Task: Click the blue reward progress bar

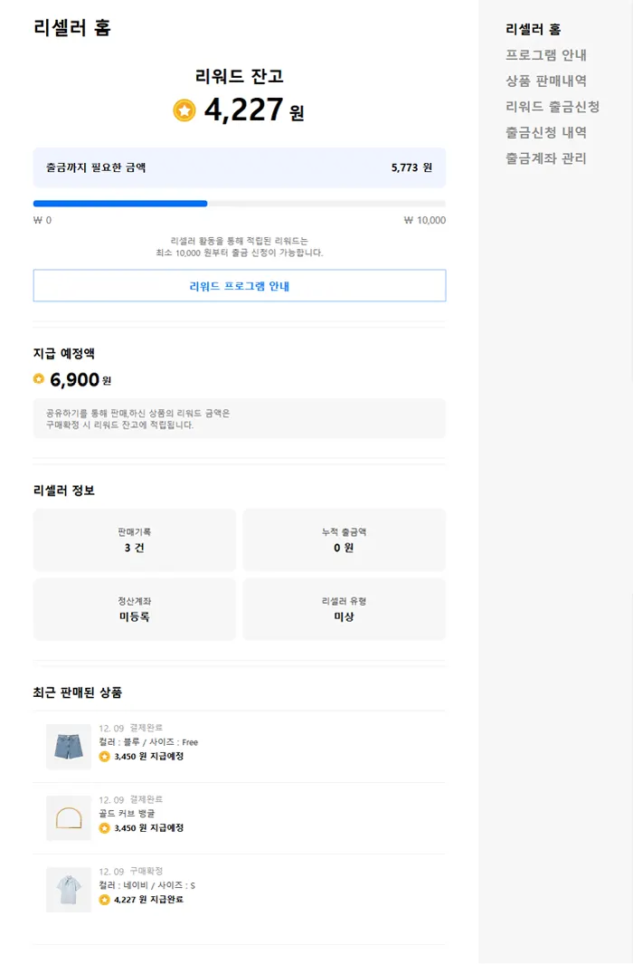Action: point(120,204)
